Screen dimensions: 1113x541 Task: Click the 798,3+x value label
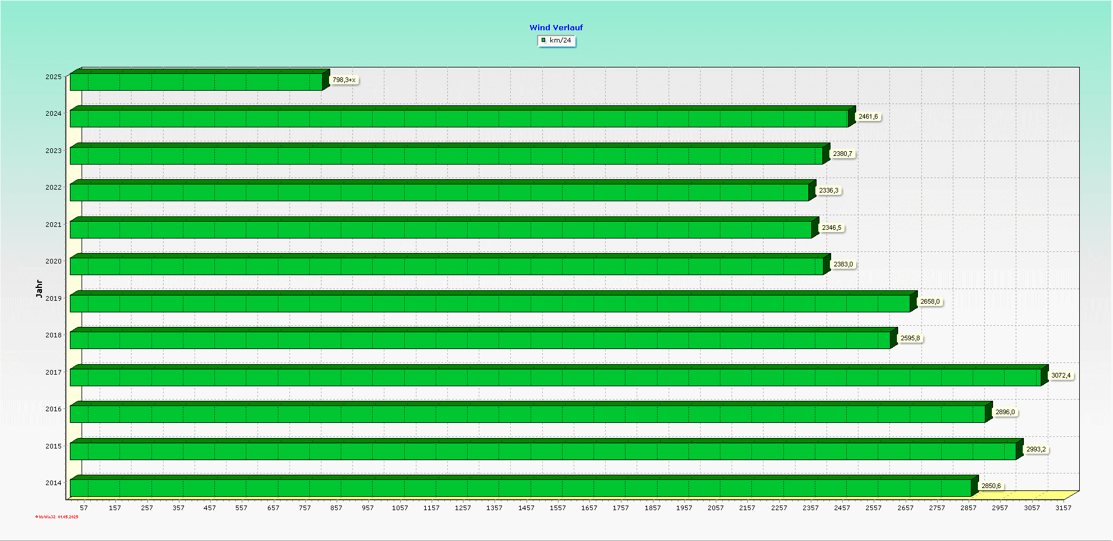click(344, 80)
